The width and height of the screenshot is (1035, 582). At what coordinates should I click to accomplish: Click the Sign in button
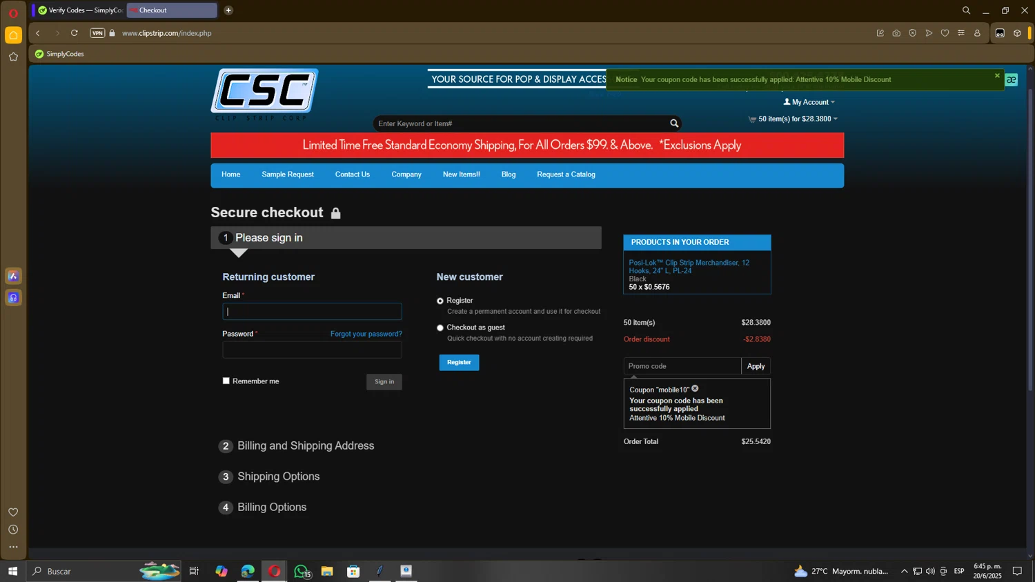(384, 382)
